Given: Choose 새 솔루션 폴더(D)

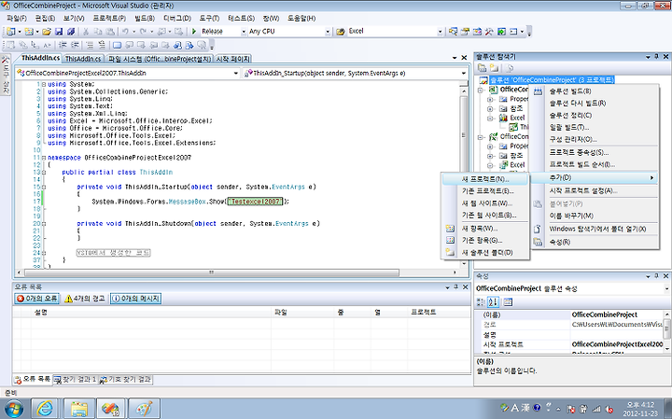Looking at the screenshot, I should [485, 253].
